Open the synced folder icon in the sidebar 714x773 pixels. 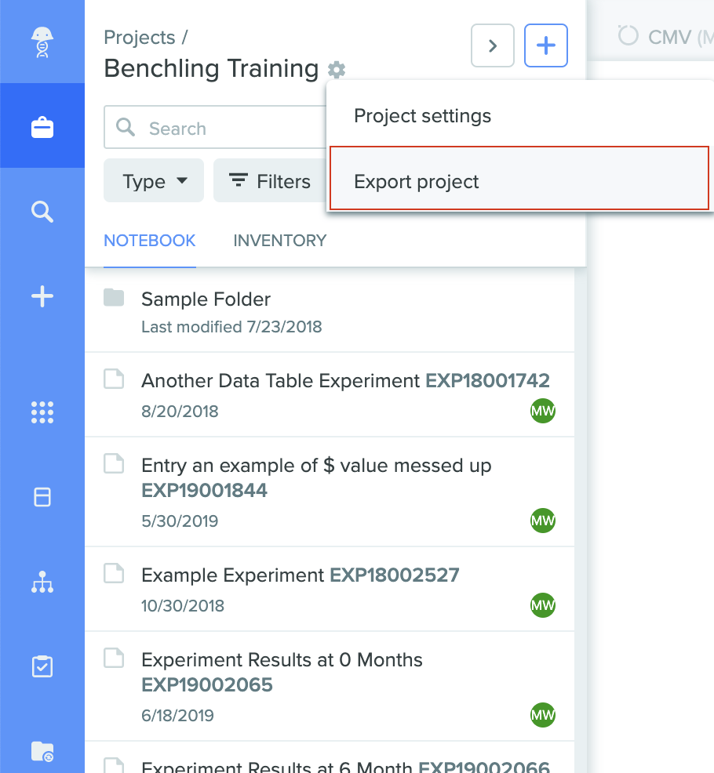(42, 751)
